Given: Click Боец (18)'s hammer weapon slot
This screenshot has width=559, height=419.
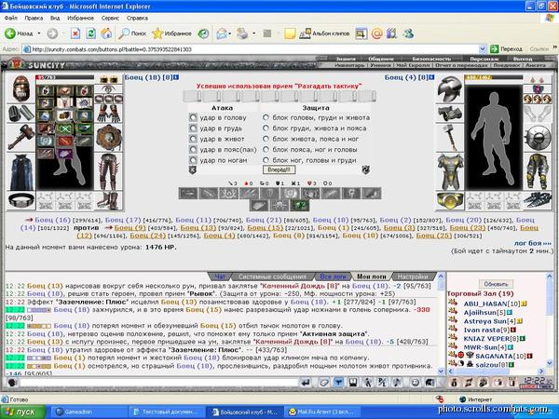Looking at the screenshot, I should point(20,138).
